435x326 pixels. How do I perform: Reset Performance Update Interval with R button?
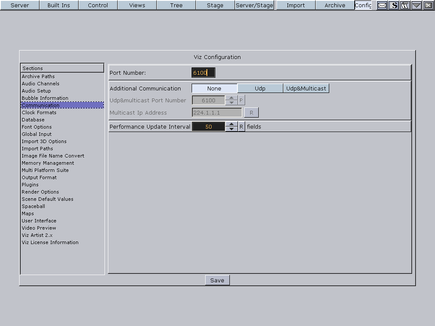241,126
